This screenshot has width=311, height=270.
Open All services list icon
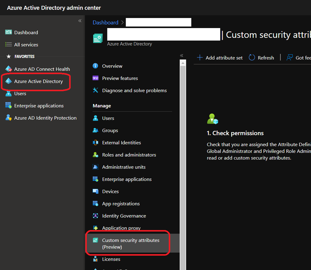coord(9,45)
